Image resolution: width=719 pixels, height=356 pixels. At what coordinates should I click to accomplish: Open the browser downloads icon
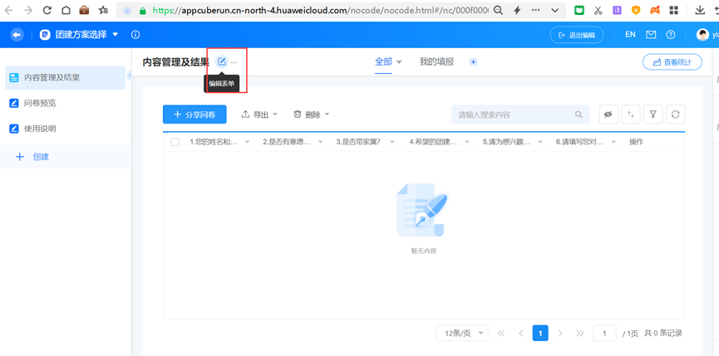pyautogui.click(x=700, y=10)
